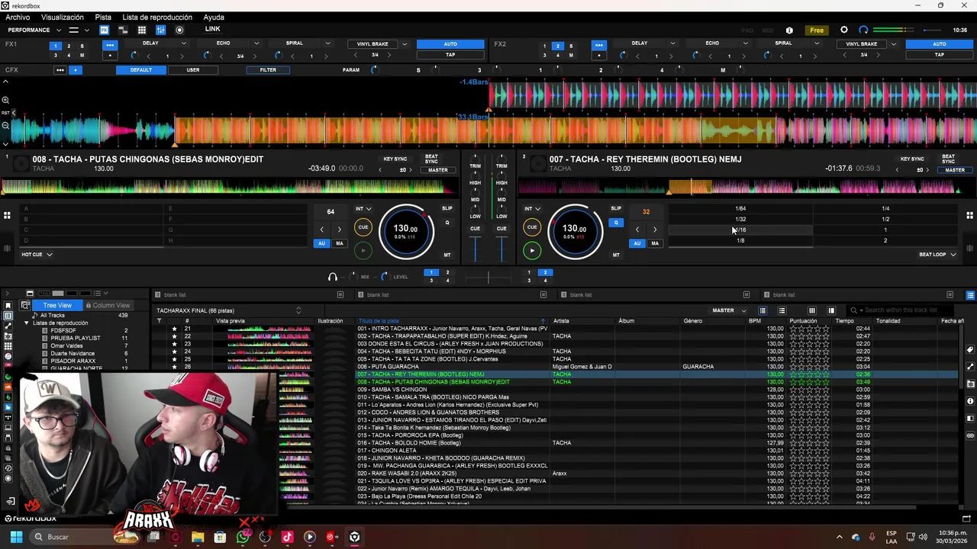Click the microphone icon in the system tray
Screen dimensions: 977x549
coord(872,537)
